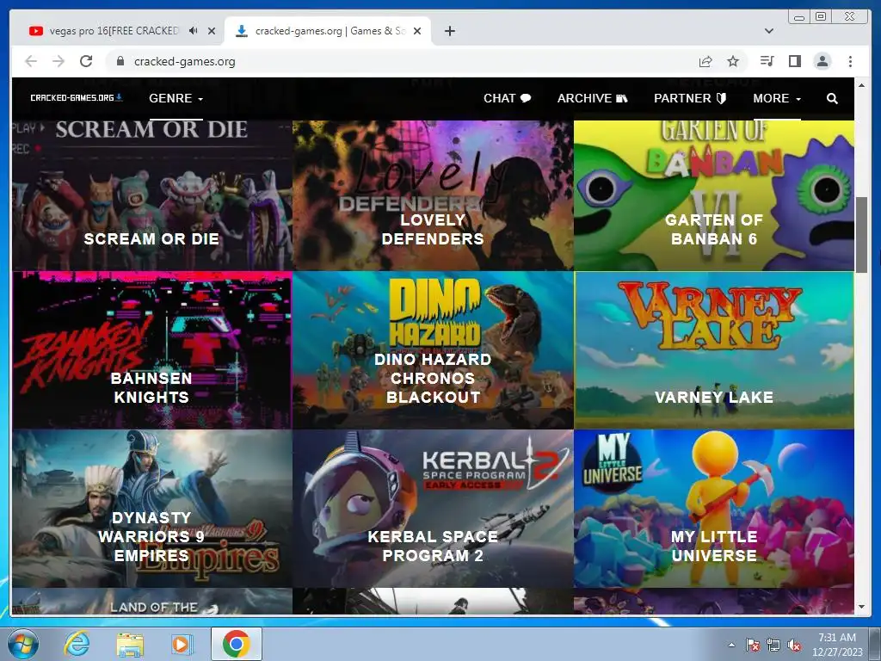Open the Bahnsen Knights game tile
Screen dimensions: 881x661
point(151,350)
